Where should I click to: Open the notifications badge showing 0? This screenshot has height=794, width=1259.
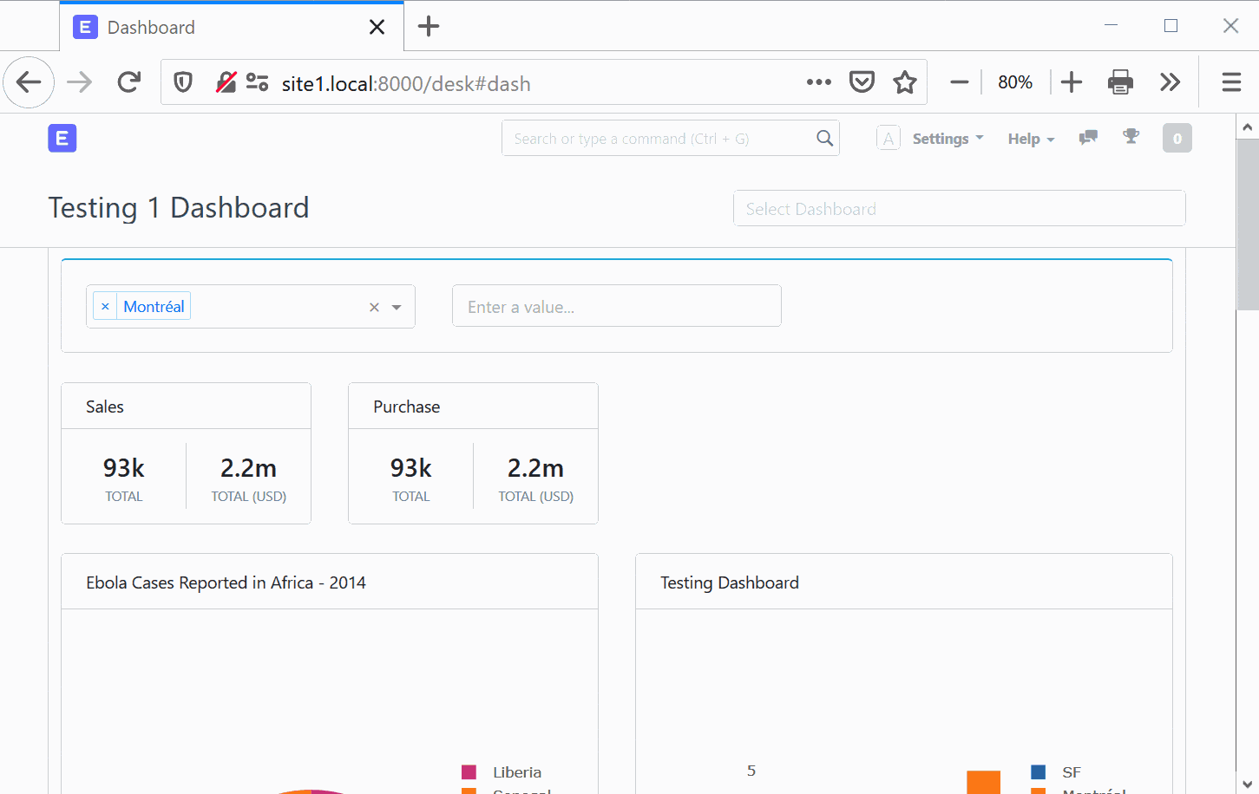(x=1177, y=137)
